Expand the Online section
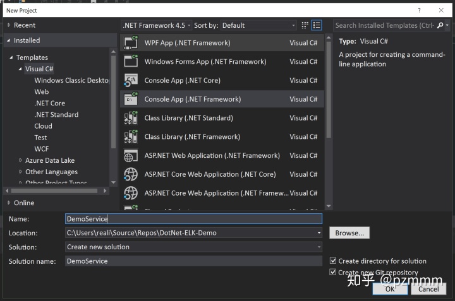455x301 pixels. [x=9, y=203]
